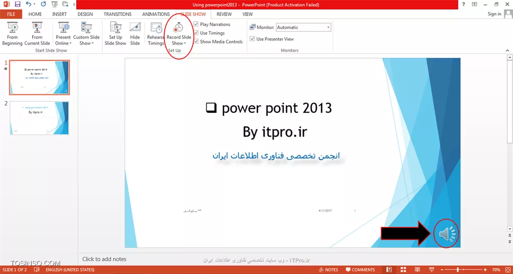
Task: Click the Hide Slide button
Action: coord(135,34)
